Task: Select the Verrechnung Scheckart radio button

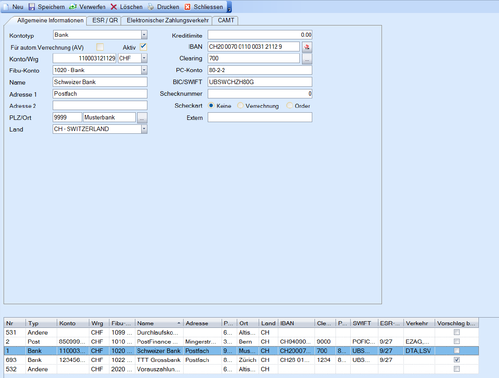Action: (240, 106)
